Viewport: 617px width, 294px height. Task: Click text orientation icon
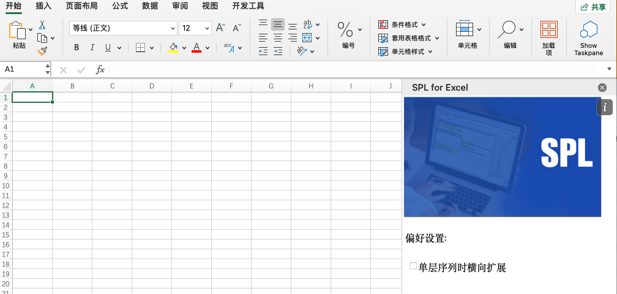pos(302,51)
